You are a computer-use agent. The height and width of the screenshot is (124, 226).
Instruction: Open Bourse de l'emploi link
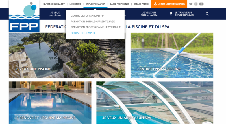[x=83, y=33]
